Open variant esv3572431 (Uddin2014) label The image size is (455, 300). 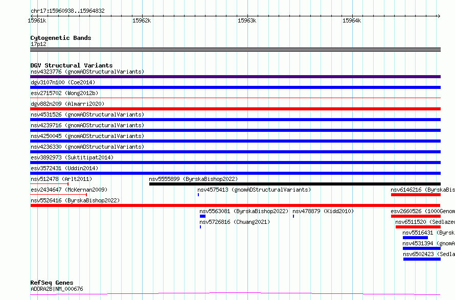[64, 168]
